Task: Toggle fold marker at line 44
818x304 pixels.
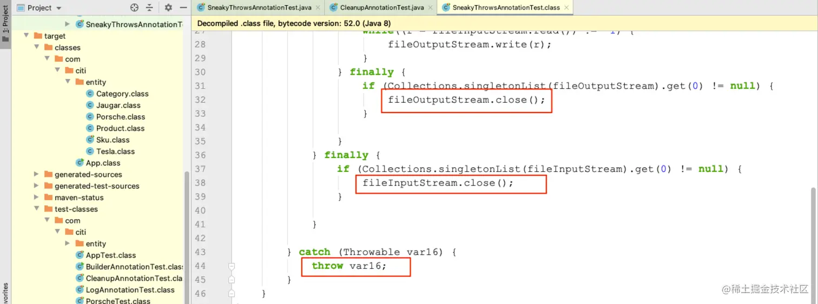Action: pos(232,266)
